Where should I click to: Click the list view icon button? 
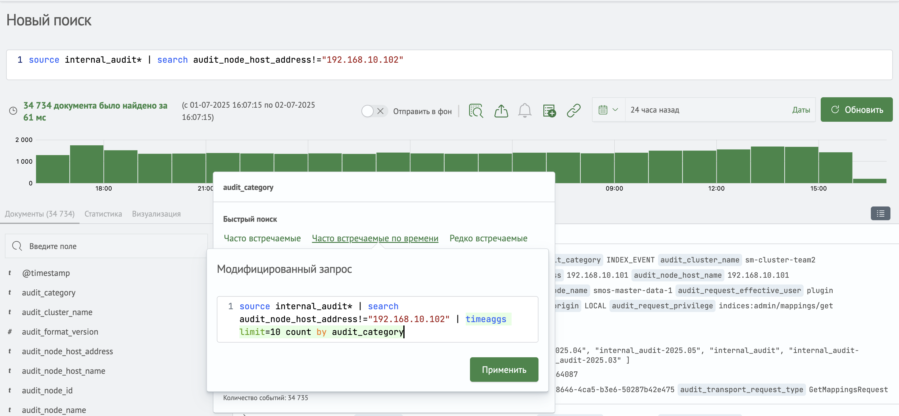click(x=880, y=214)
